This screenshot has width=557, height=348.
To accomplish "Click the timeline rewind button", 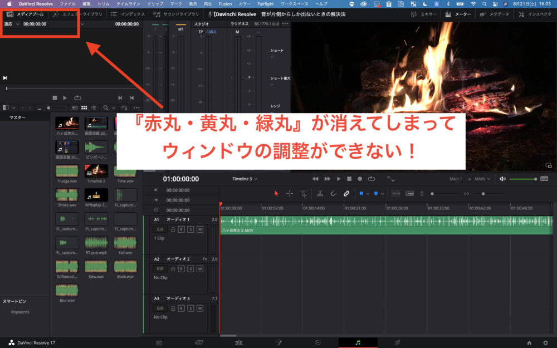I will tap(315, 179).
